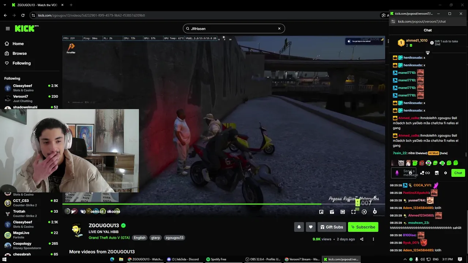Open the hamburger menu next to Kick logo
Screen dimensions: 468x263
(x=8, y=28)
